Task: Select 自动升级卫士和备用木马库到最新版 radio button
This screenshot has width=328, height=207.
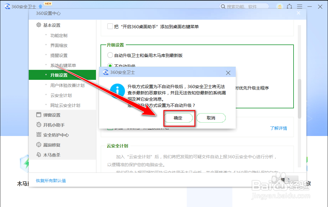Action: pyautogui.click(x=110, y=55)
